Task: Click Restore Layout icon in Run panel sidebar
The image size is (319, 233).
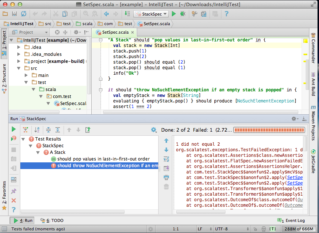Action: point(14,180)
